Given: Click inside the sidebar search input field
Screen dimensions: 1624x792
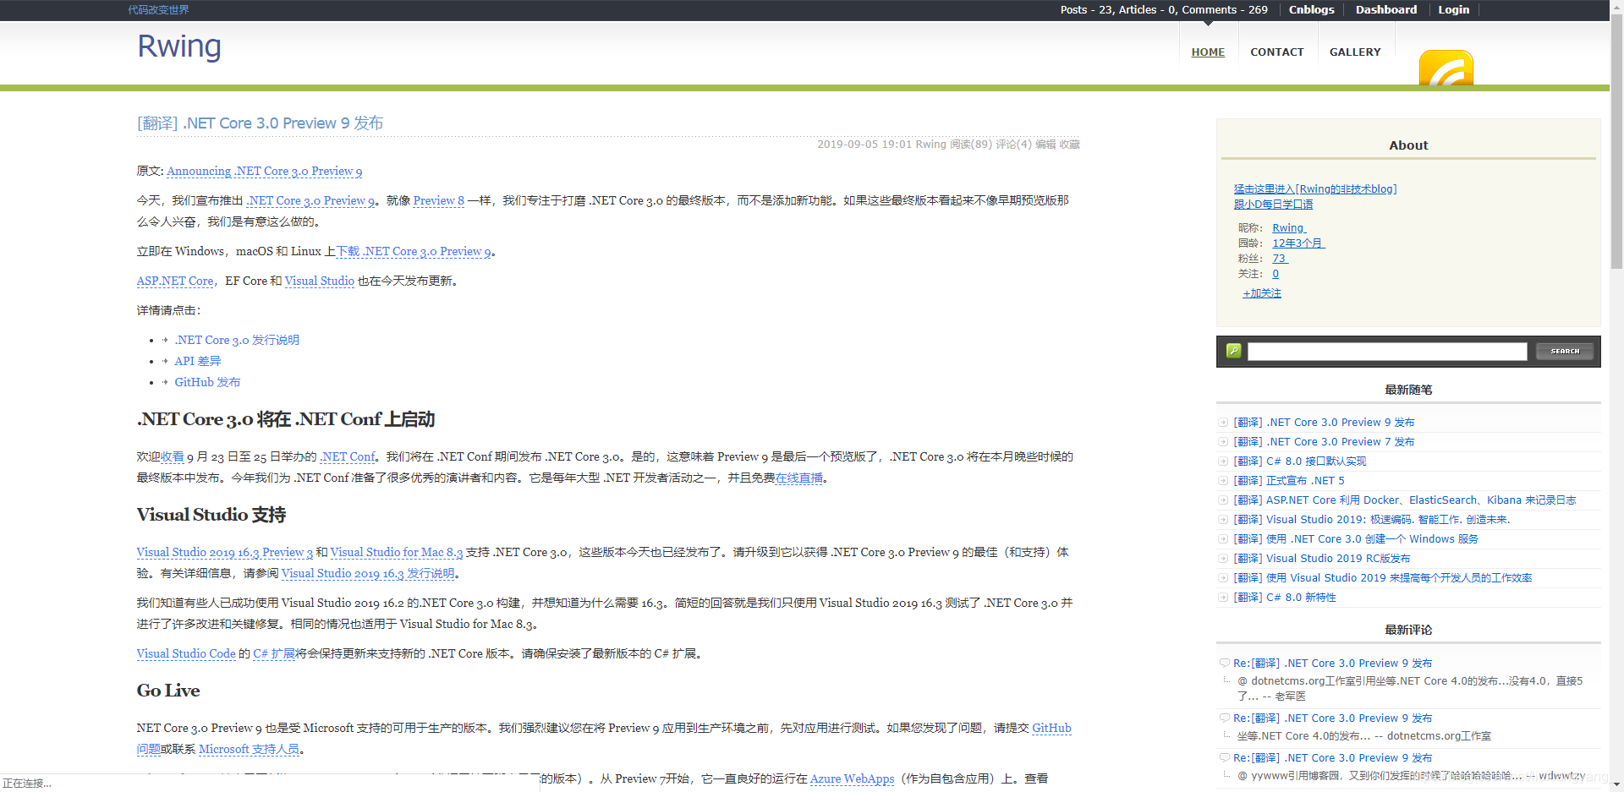Looking at the screenshot, I should point(1387,351).
